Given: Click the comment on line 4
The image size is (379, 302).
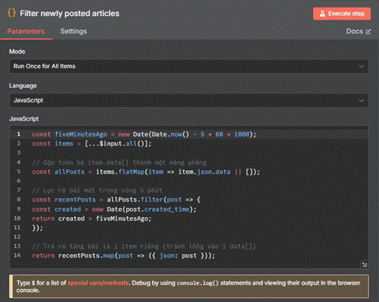Looking at the screenshot, I should click(119, 162).
